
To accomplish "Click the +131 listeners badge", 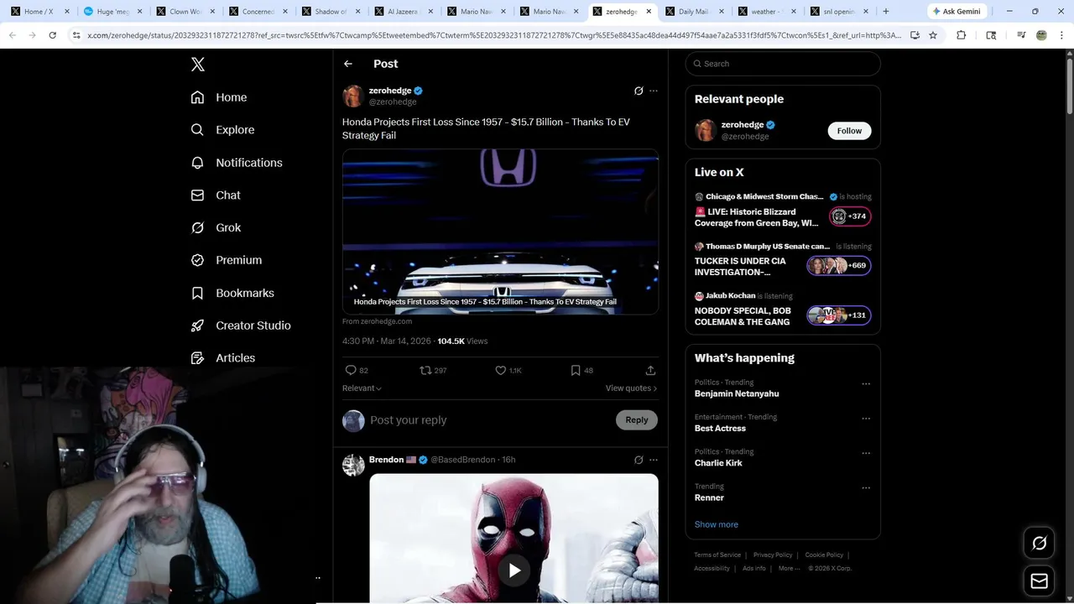I will (839, 315).
